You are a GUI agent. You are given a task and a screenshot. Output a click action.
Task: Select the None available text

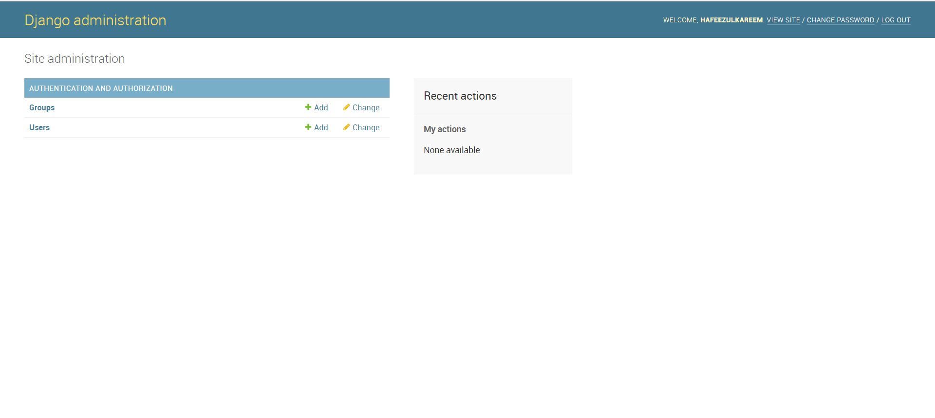452,150
